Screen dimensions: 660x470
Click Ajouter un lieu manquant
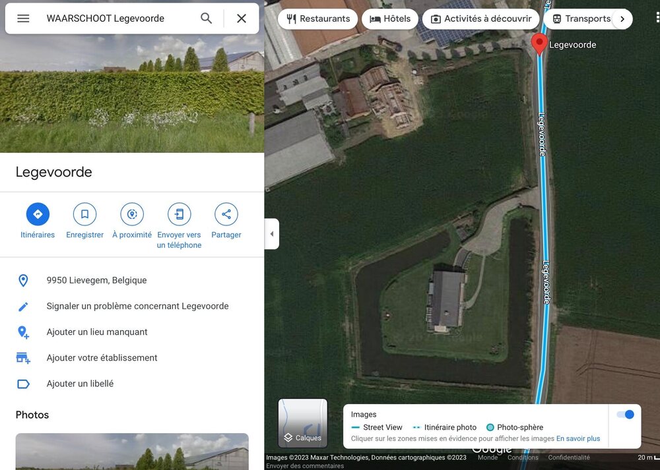tap(97, 332)
